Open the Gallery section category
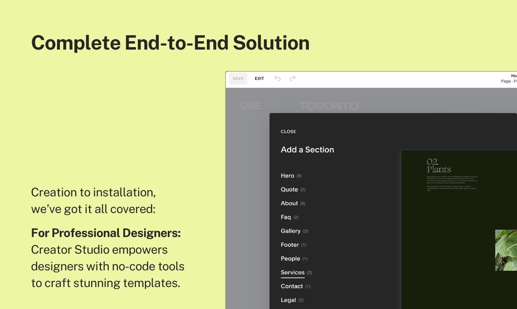 pos(294,231)
